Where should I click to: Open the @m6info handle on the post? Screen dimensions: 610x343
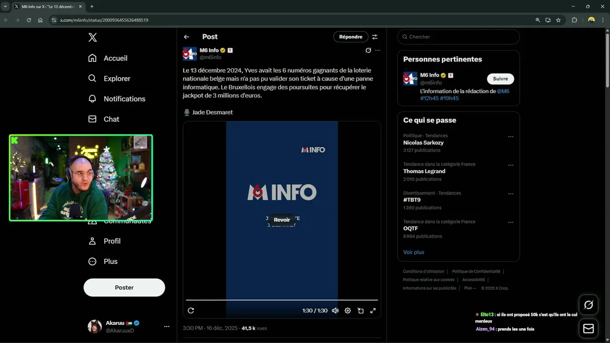(210, 57)
